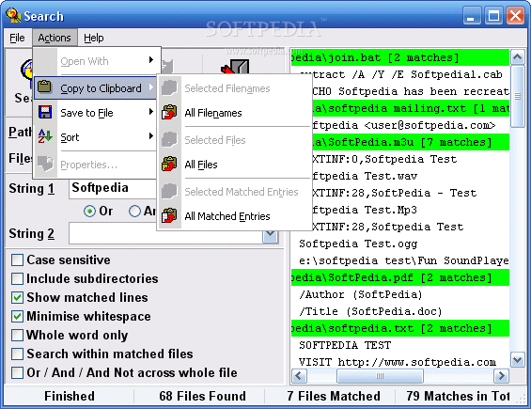Select the softpedia.txt [2 matches] row
531x409 pixels.
400,328
